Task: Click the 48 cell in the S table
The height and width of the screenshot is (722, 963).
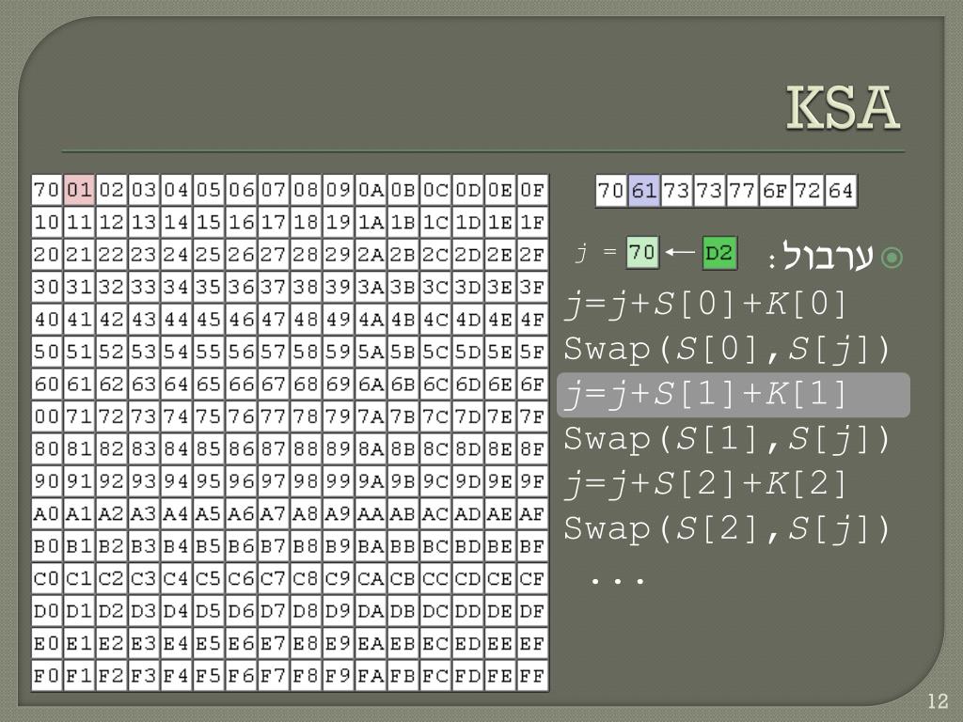Action: click(x=306, y=320)
